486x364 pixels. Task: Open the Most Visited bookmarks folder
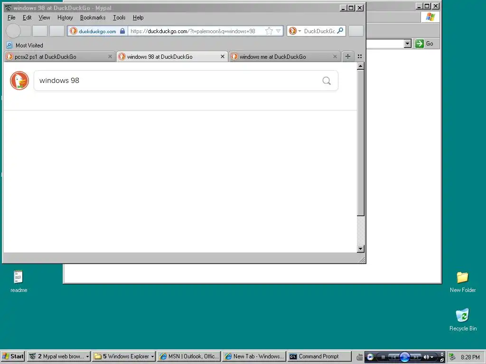[x=25, y=45]
